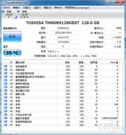Click the status orb for attribute 01 读取错误率
The width and height of the screenshot is (126, 135).
coord(6,66)
